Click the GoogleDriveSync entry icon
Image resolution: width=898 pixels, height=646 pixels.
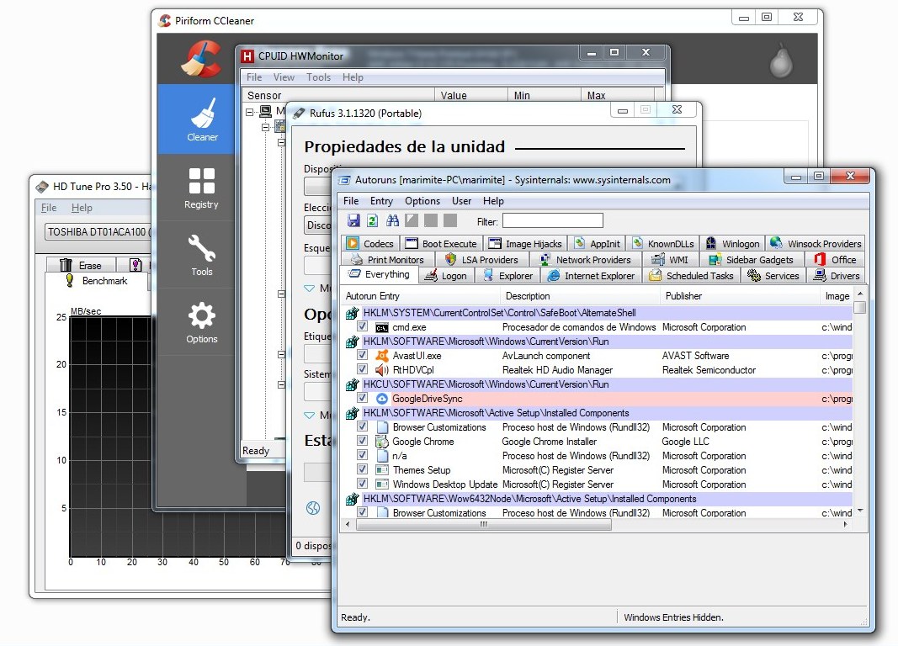(382, 398)
